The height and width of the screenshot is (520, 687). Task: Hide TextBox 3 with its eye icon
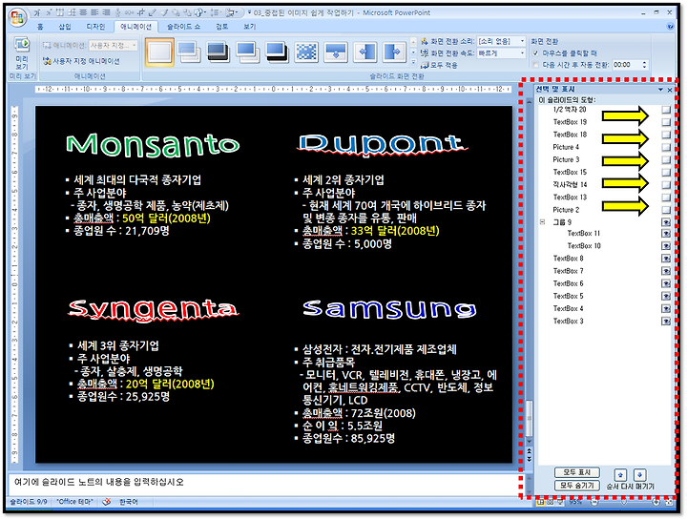(666, 322)
